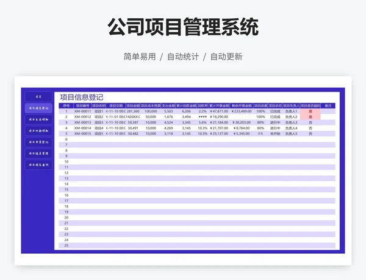The image size is (366, 280).
Task: Open 项目回款明细 from the sidebar
Action: pos(38,131)
